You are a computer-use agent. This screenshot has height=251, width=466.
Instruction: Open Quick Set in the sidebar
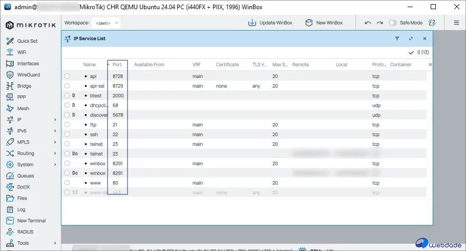(27, 41)
